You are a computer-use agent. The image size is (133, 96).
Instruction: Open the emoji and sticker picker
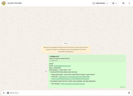[8, 93]
